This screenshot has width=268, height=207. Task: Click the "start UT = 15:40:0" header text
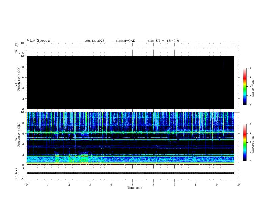(163, 41)
